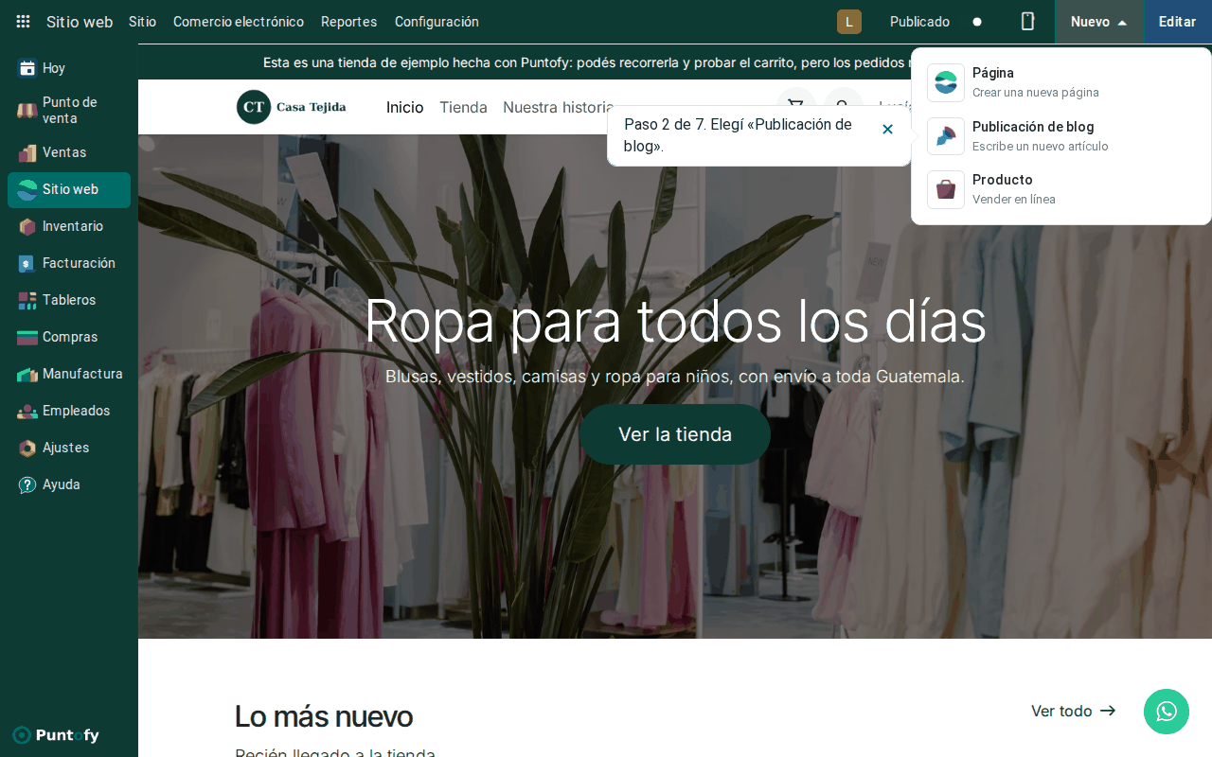Screen dimensions: 1212x757
Task: Open Punto de venta module
Action: coord(69,110)
